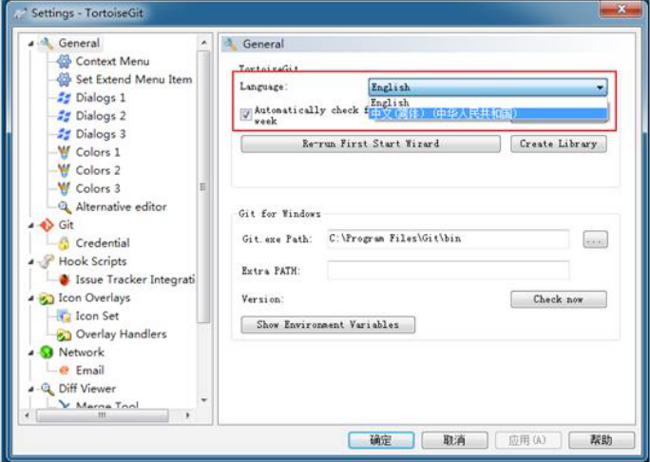
Task: Cancel the dialog with 取消 button
Action: [x=454, y=440]
